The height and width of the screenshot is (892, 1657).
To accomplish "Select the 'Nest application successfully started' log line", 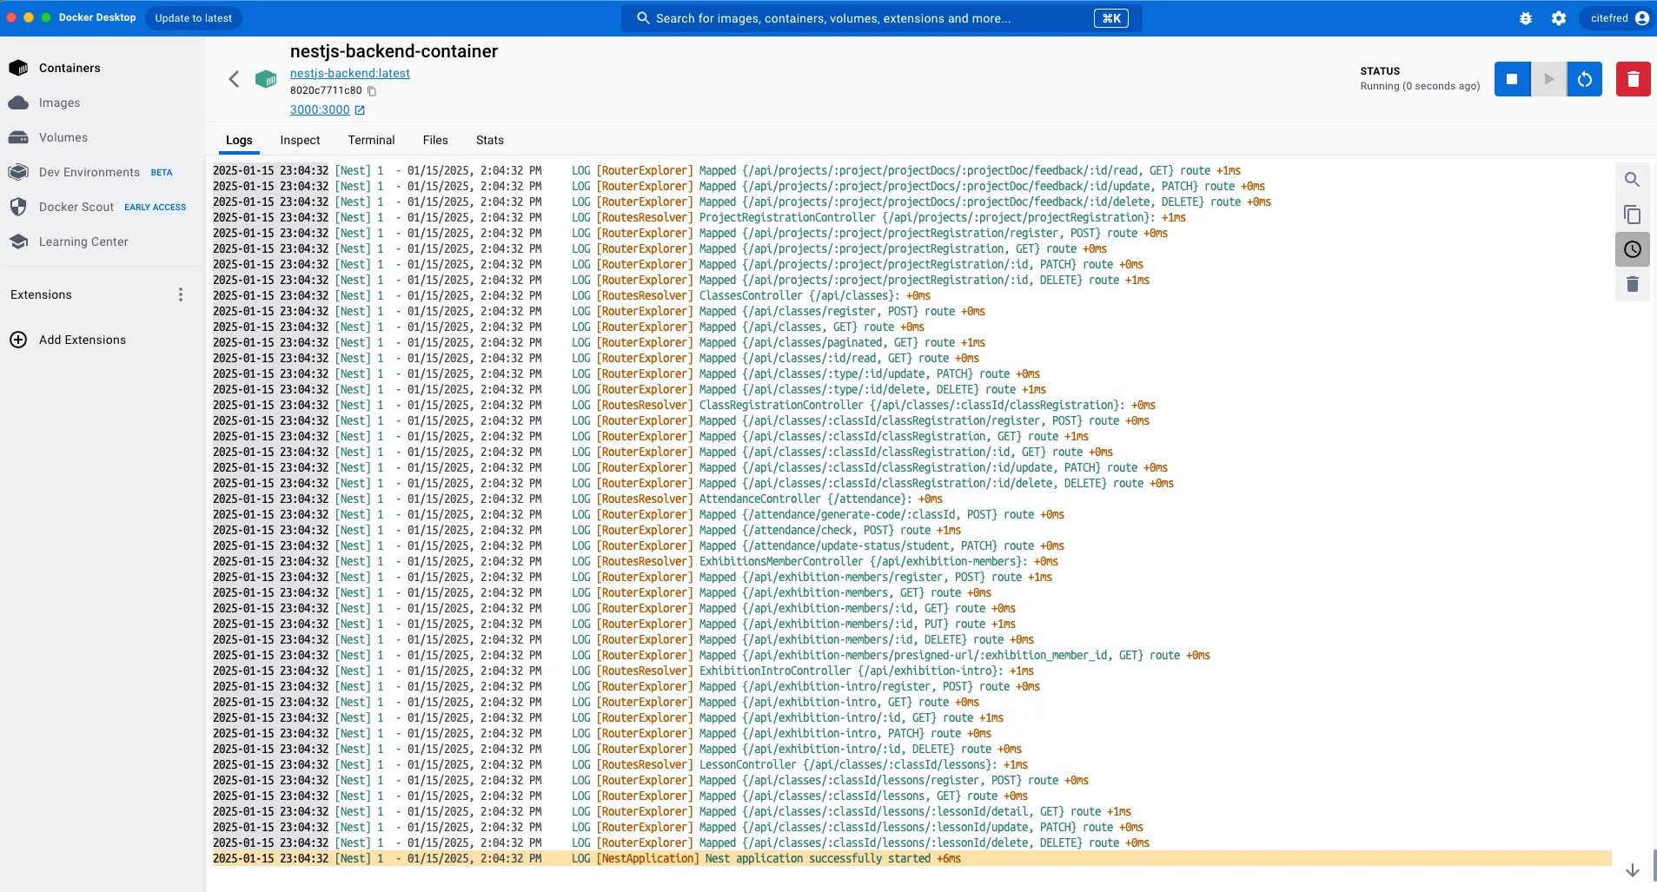I will [912, 858].
